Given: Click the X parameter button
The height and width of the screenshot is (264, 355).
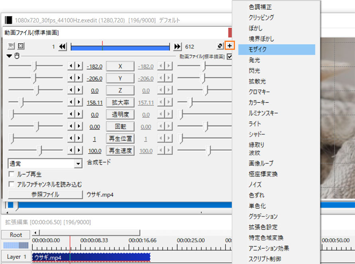Looking at the screenshot, I should (120, 66).
